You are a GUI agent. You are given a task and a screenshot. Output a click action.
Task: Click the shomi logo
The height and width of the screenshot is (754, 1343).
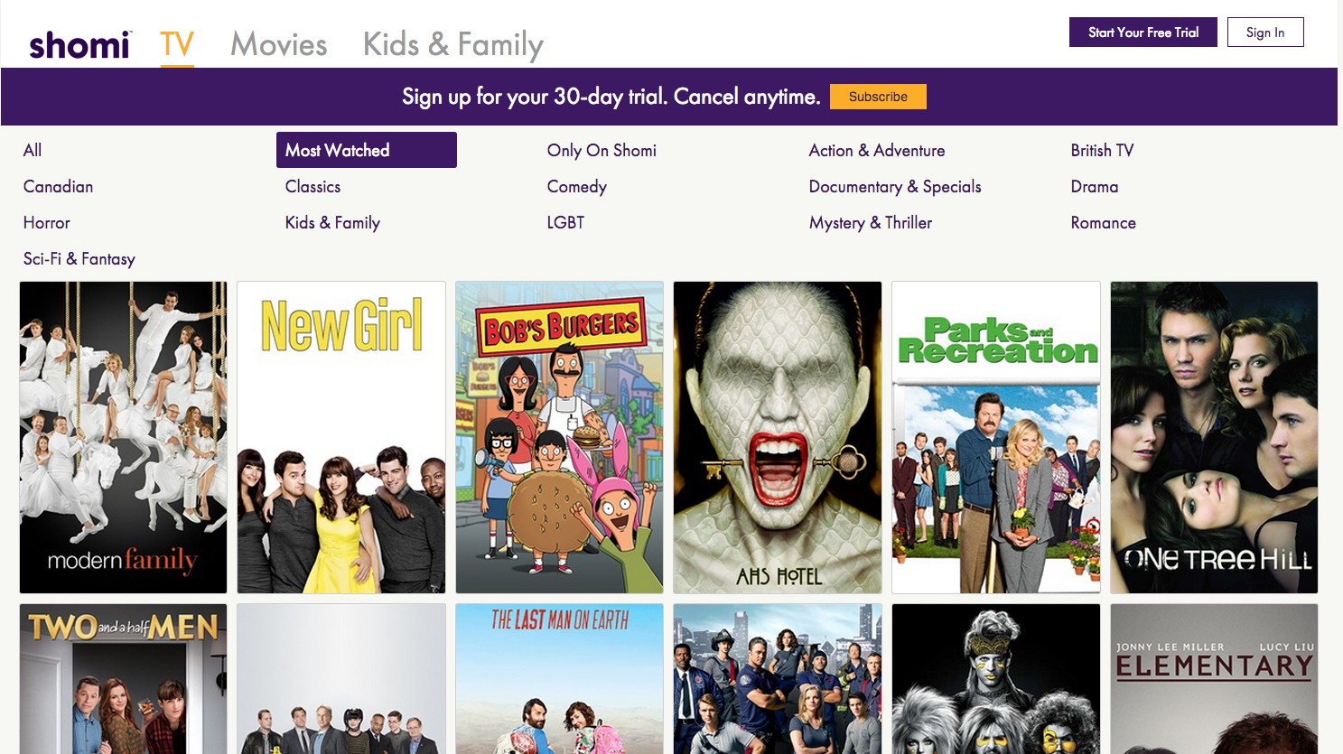pos(80,45)
